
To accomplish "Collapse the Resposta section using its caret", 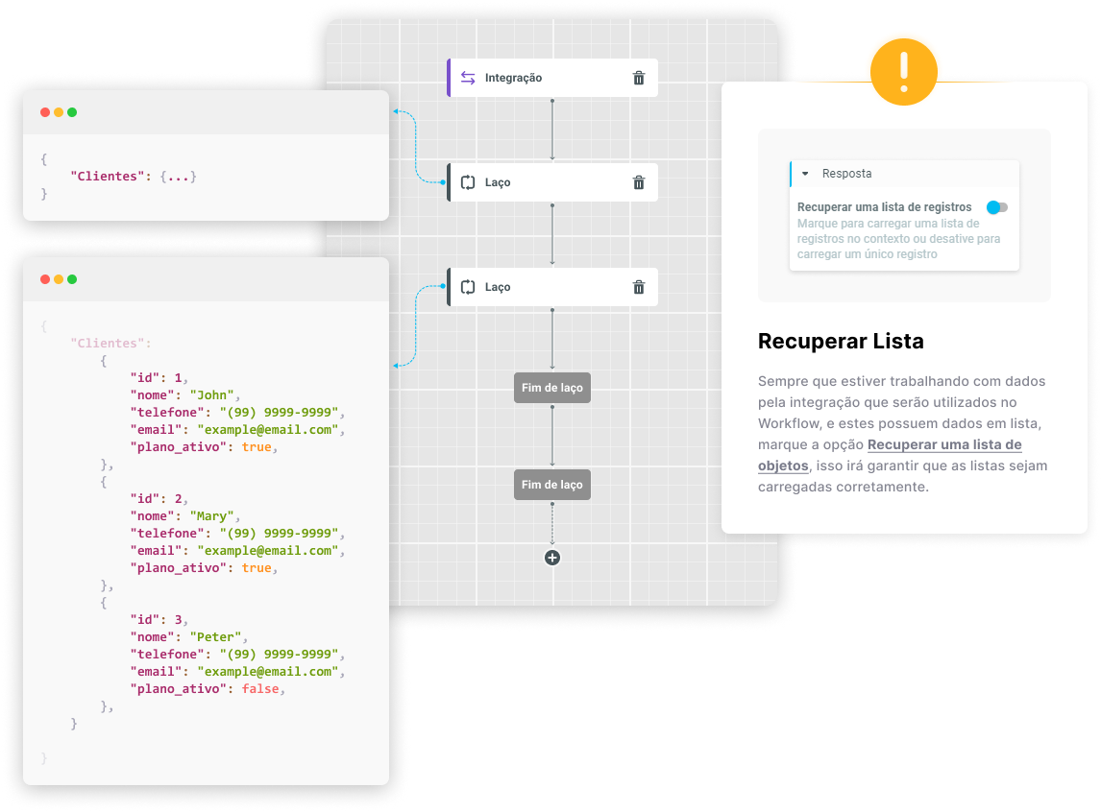I will point(805,174).
